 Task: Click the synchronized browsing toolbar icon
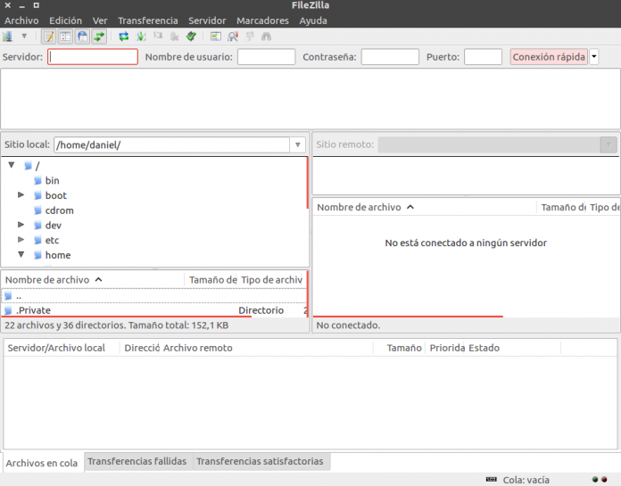(x=249, y=37)
